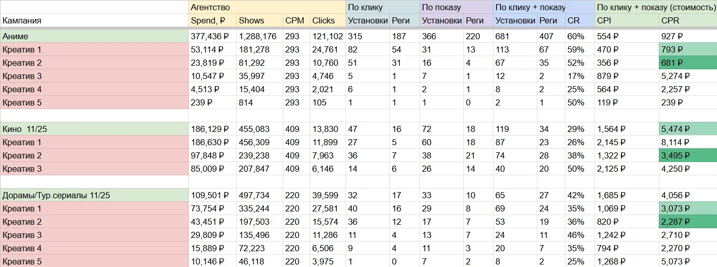Select the CPR column header
Image resolution: width=717 pixels, height=267 pixels.
pyautogui.click(x=688, y=20)
